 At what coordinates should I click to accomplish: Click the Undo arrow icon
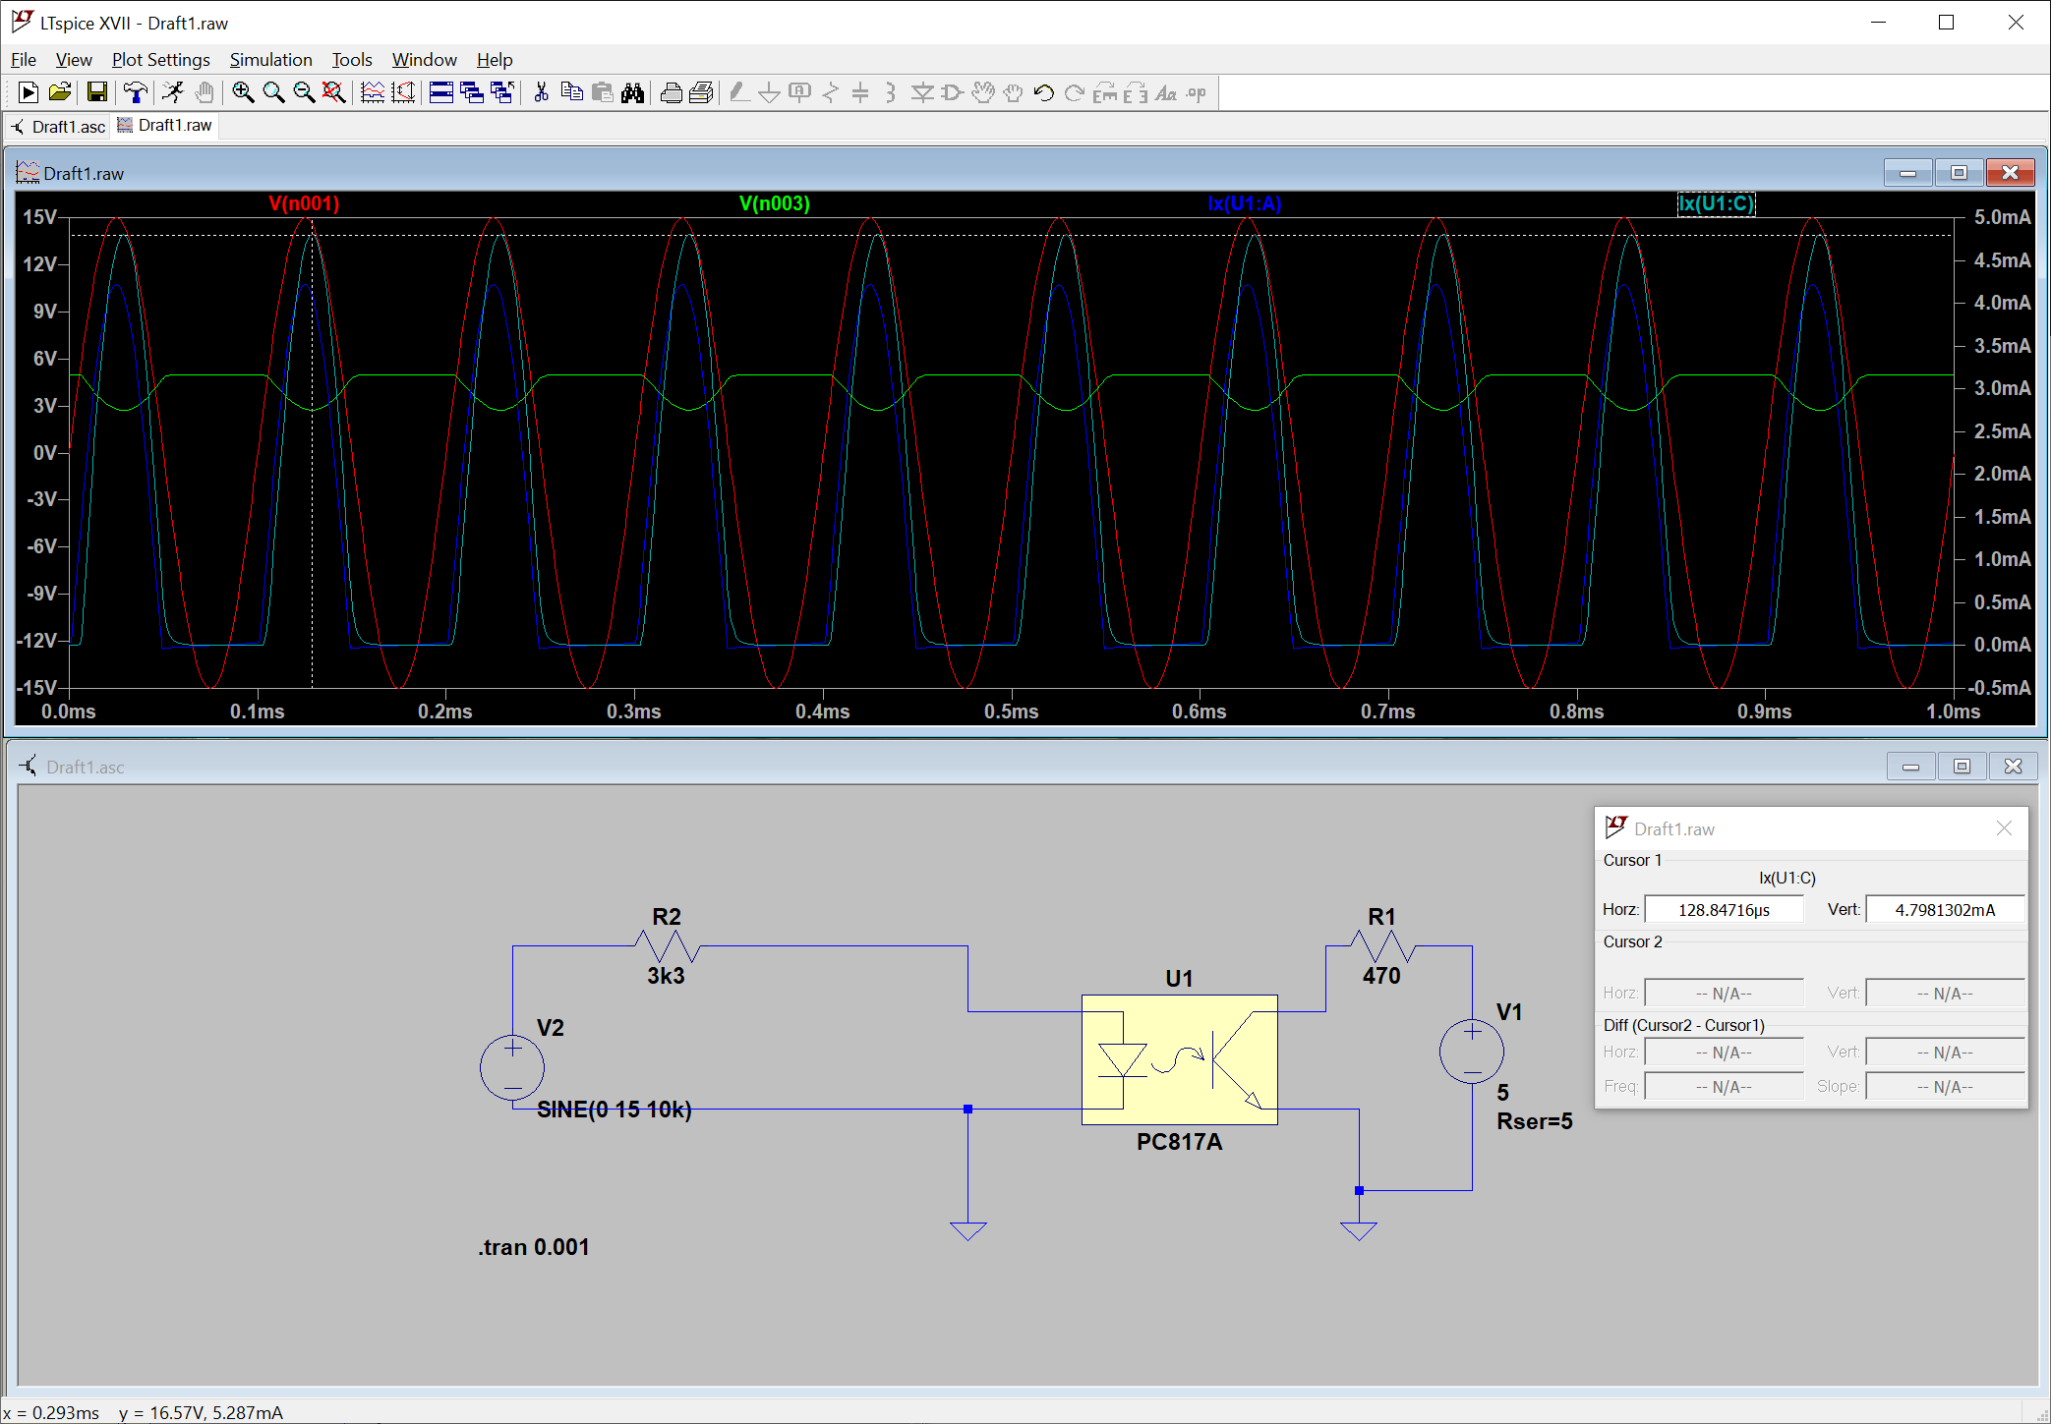point(1044,92)
